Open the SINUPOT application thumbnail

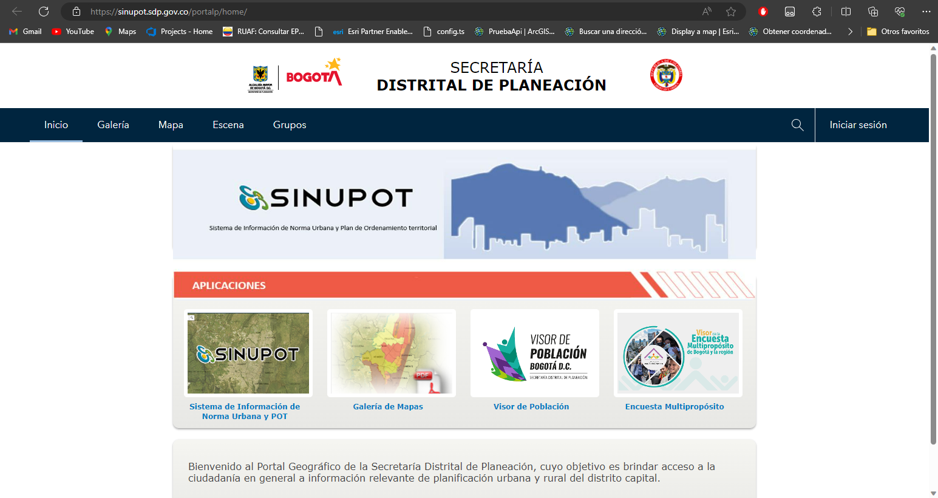(x=248, y=353)
